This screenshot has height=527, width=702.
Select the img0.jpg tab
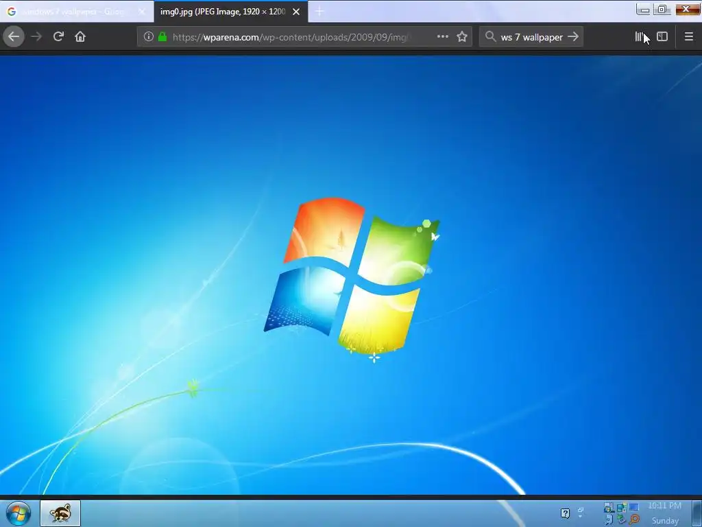pos(231,12)
